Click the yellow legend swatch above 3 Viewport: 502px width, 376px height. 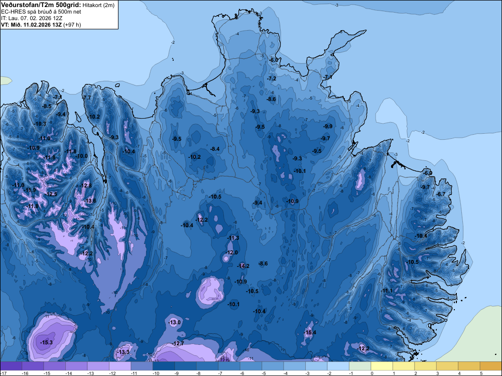tap(447, 366)
